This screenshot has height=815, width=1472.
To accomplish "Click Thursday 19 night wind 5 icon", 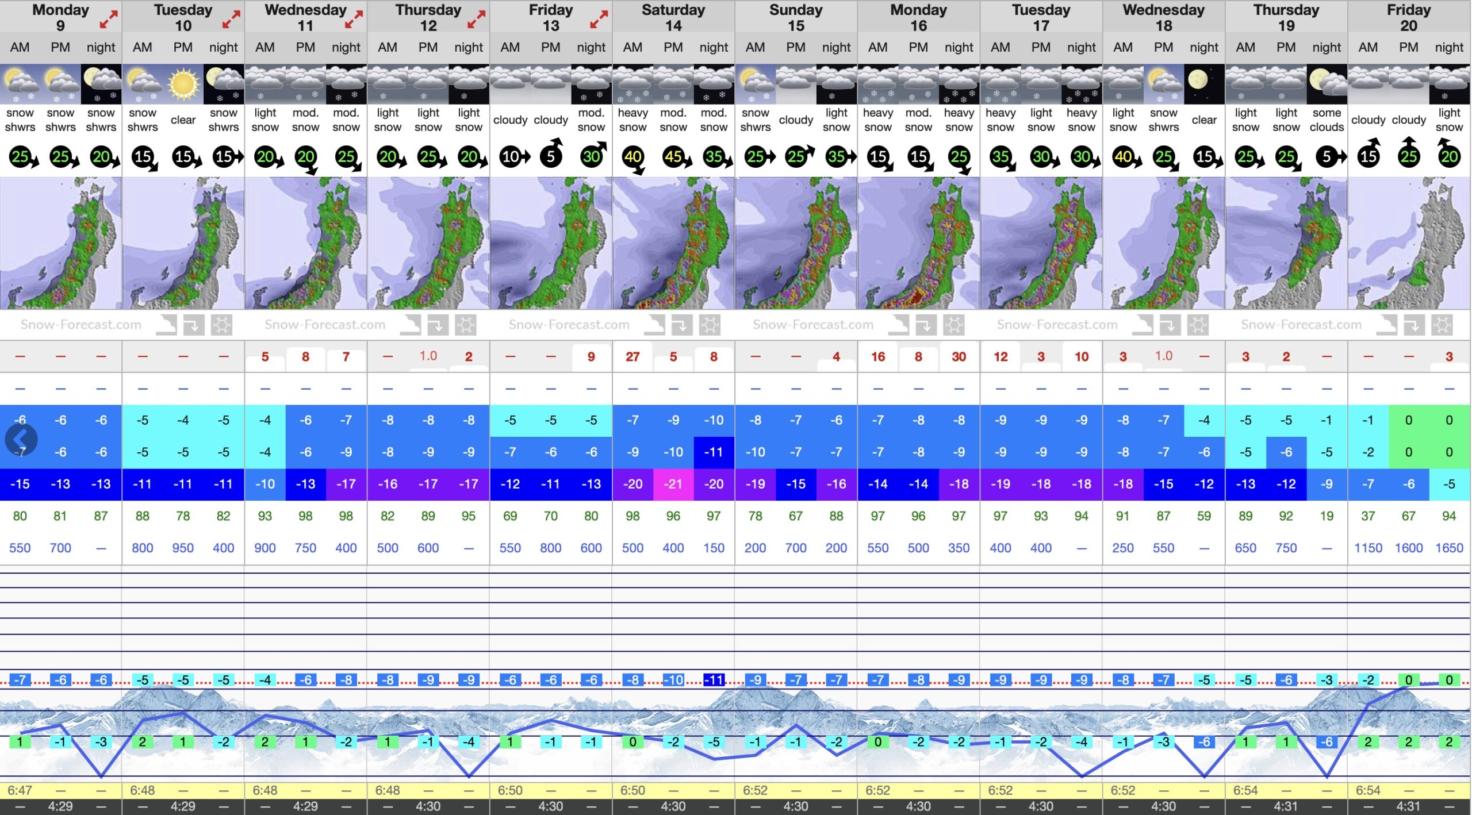I will click(1331, 156).
